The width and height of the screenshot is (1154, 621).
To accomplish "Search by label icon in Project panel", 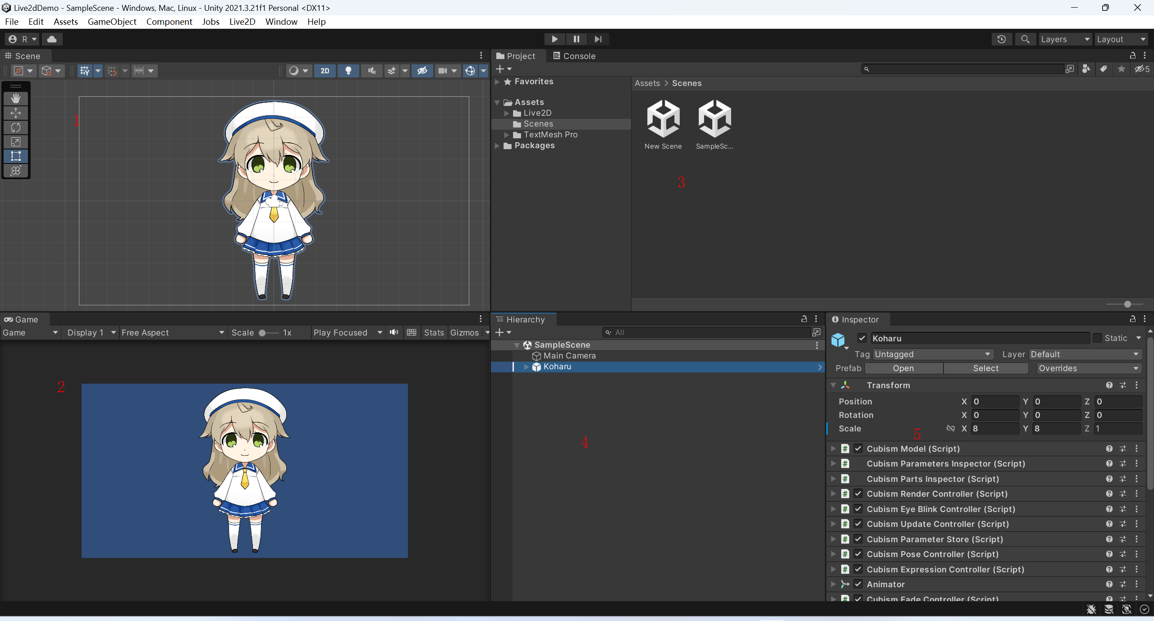I will 1104,69.
